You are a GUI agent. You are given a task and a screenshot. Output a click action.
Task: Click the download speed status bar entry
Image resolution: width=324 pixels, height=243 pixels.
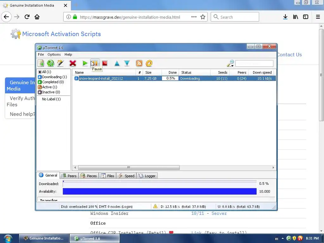point(183,207)
